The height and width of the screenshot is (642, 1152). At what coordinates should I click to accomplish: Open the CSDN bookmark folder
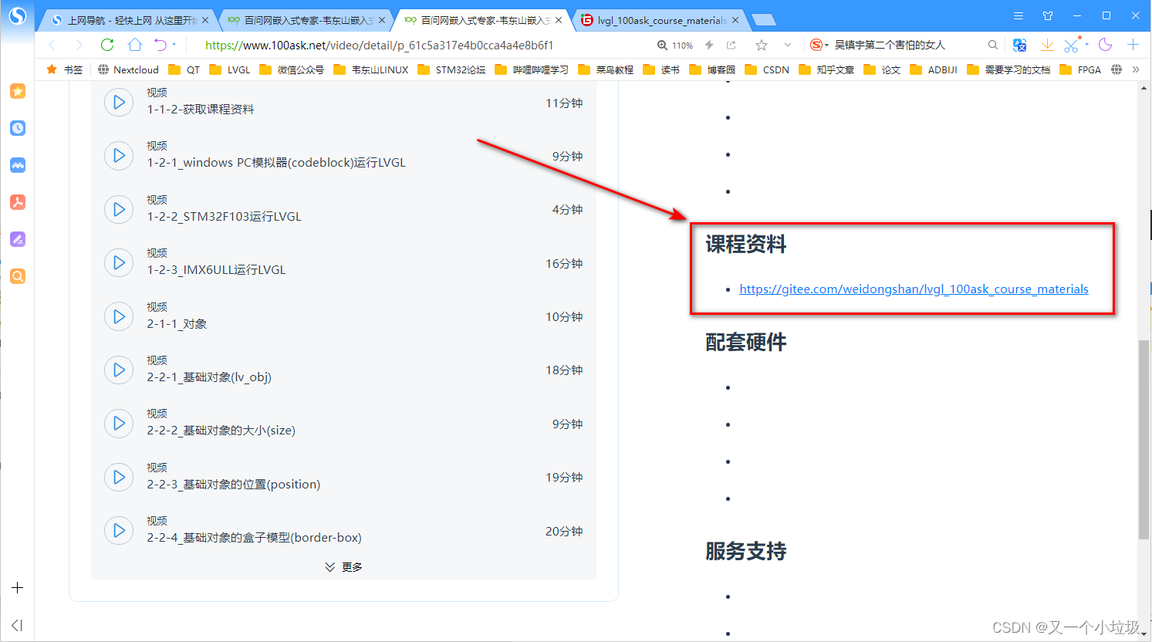click(x=767, y=69)
